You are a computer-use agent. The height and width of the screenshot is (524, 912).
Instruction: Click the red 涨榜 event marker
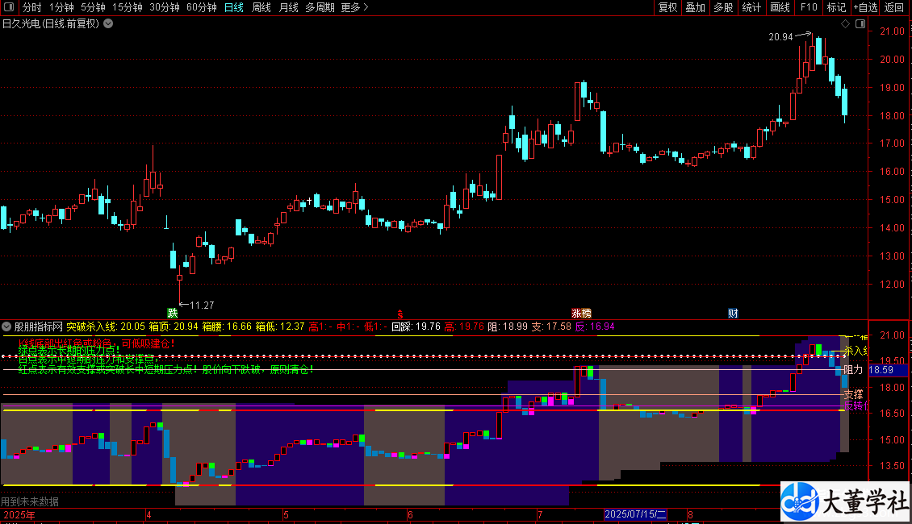[581, 313]
